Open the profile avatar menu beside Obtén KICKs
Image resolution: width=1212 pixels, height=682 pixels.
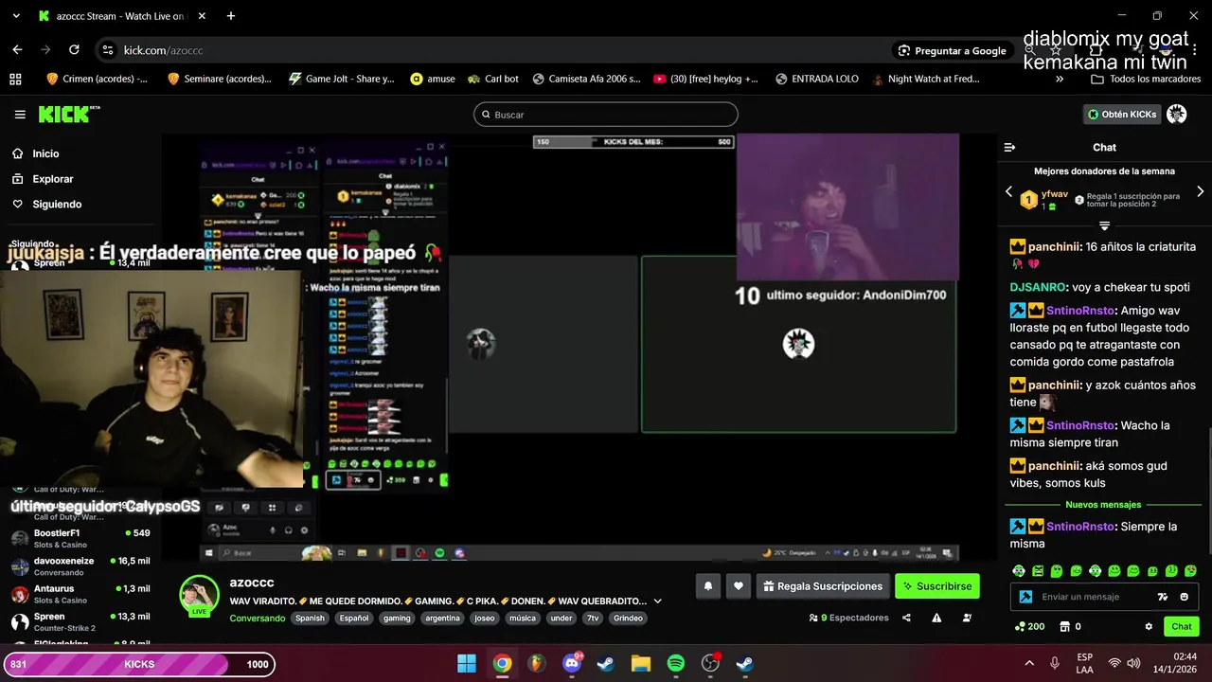tap(1177, 114)
